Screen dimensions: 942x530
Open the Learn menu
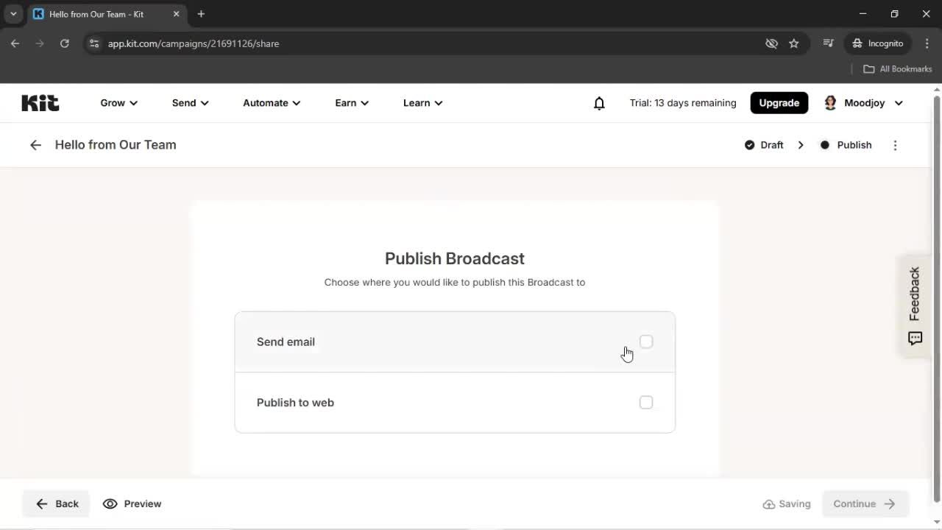[x=422, y=103]
